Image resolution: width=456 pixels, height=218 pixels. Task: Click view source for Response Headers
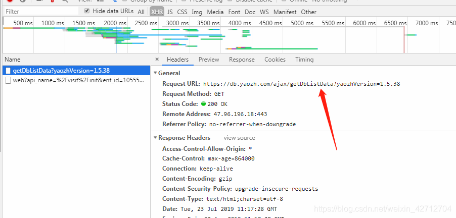239,138
